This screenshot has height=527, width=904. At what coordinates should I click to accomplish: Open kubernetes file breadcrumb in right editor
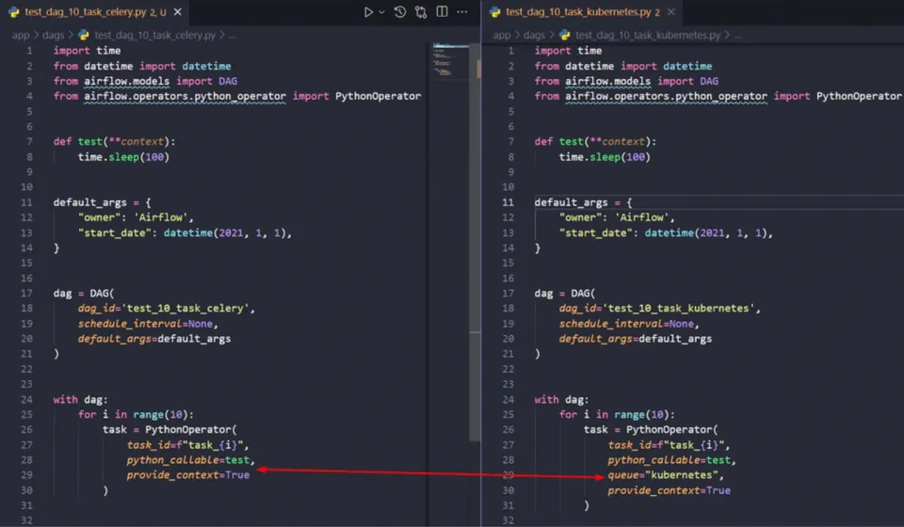(648, 35)
